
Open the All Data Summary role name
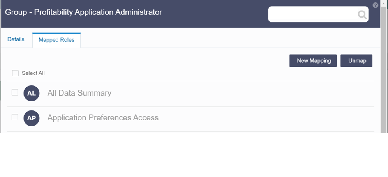point(79,93)
